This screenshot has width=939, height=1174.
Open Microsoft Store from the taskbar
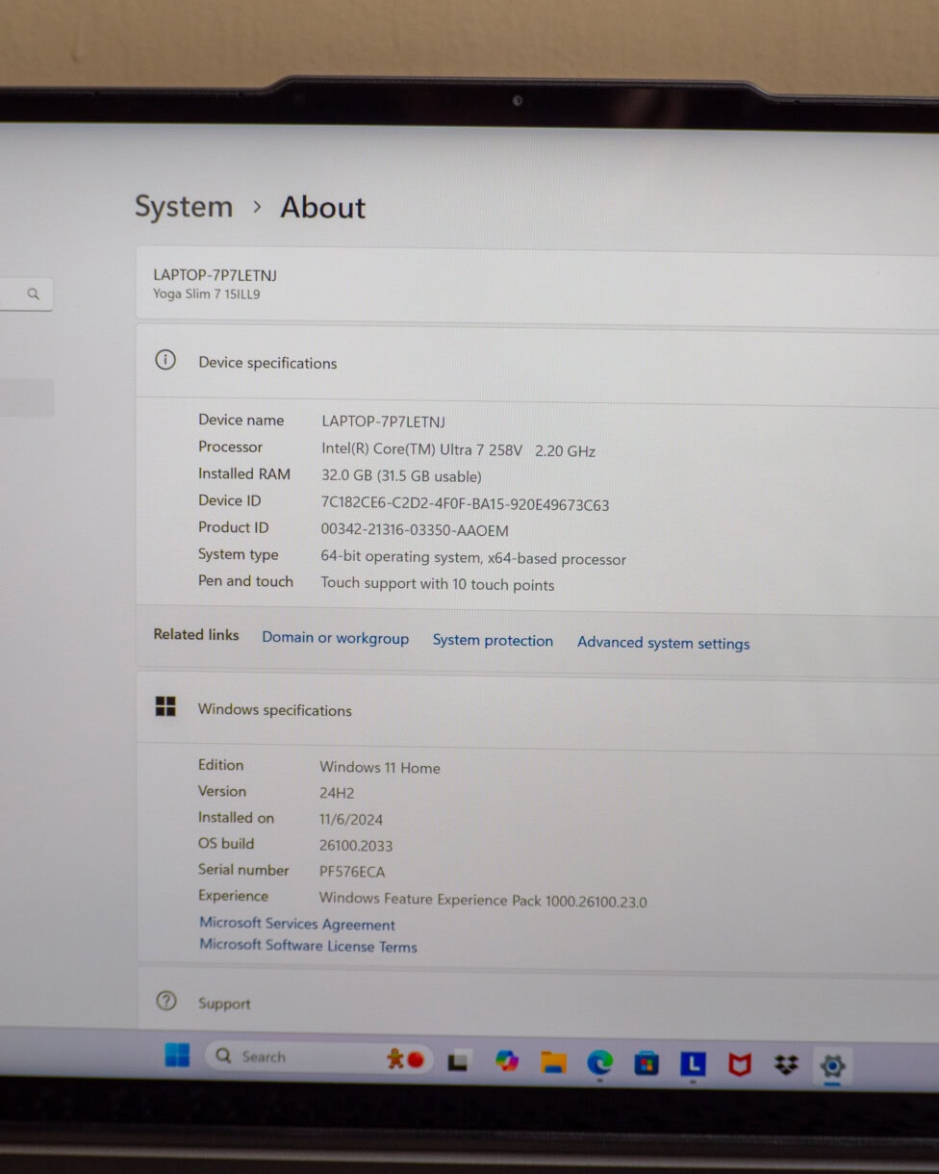click(647, 1063)
